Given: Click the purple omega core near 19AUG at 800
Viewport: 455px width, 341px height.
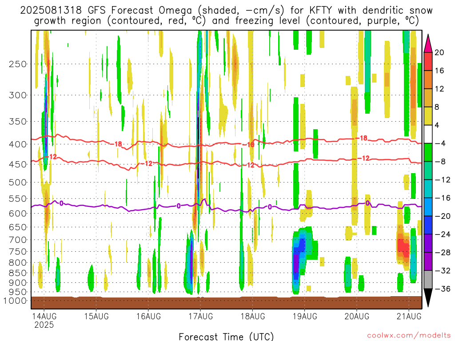Looking at the screenshot, I should [296, 264].
